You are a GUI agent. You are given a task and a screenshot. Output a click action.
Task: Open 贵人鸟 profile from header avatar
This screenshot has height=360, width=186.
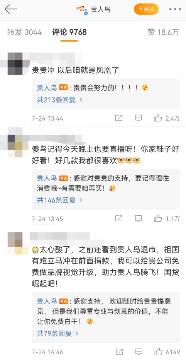click(x=81, y=9)
